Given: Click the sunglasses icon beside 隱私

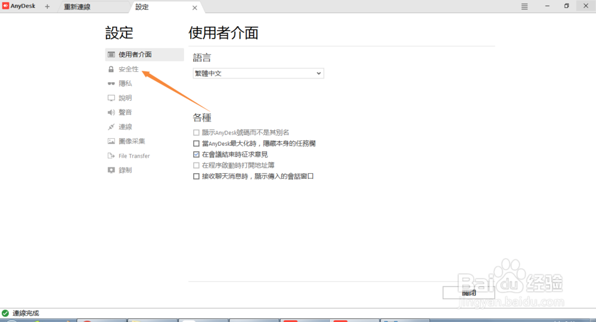Looking at the screenshot, I should pyautogui.click(x=111, y=83).
